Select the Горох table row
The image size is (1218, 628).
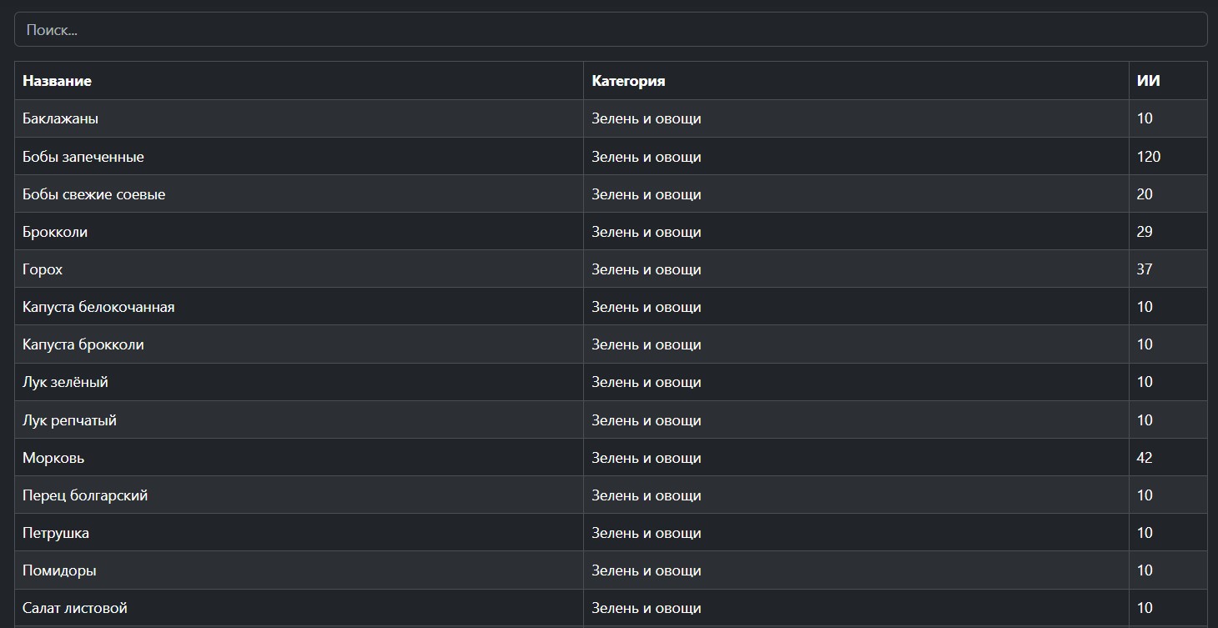click(43, 269)
